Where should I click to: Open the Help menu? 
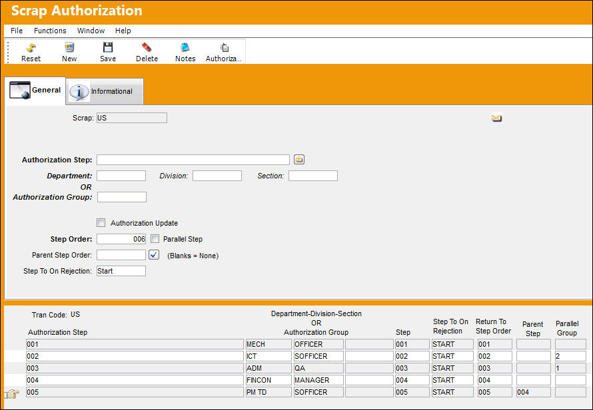tap(123, 31)
